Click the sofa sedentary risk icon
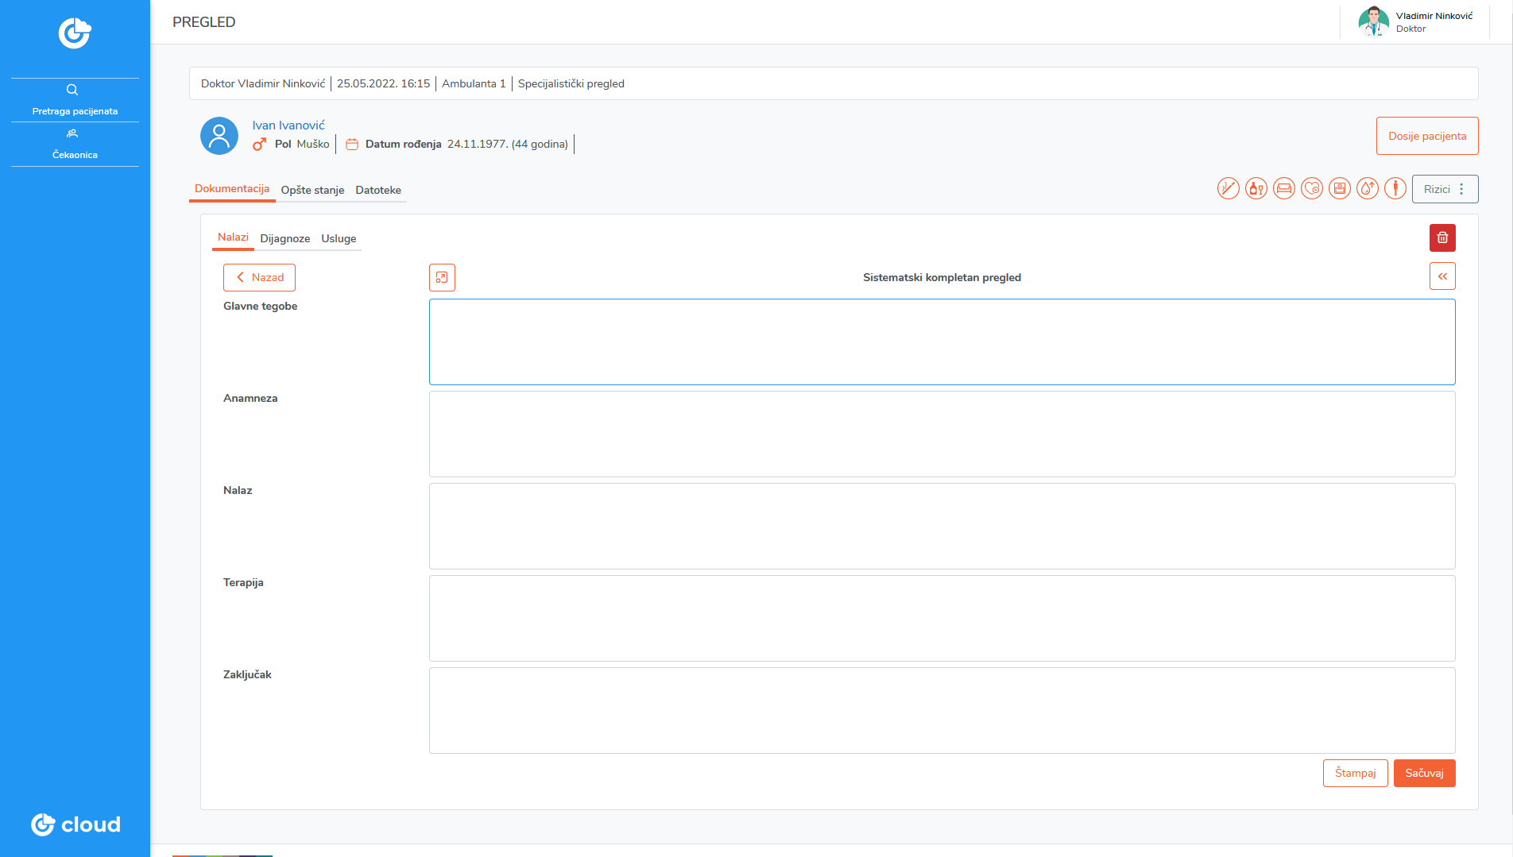1513x857 pixels. 1283,189
